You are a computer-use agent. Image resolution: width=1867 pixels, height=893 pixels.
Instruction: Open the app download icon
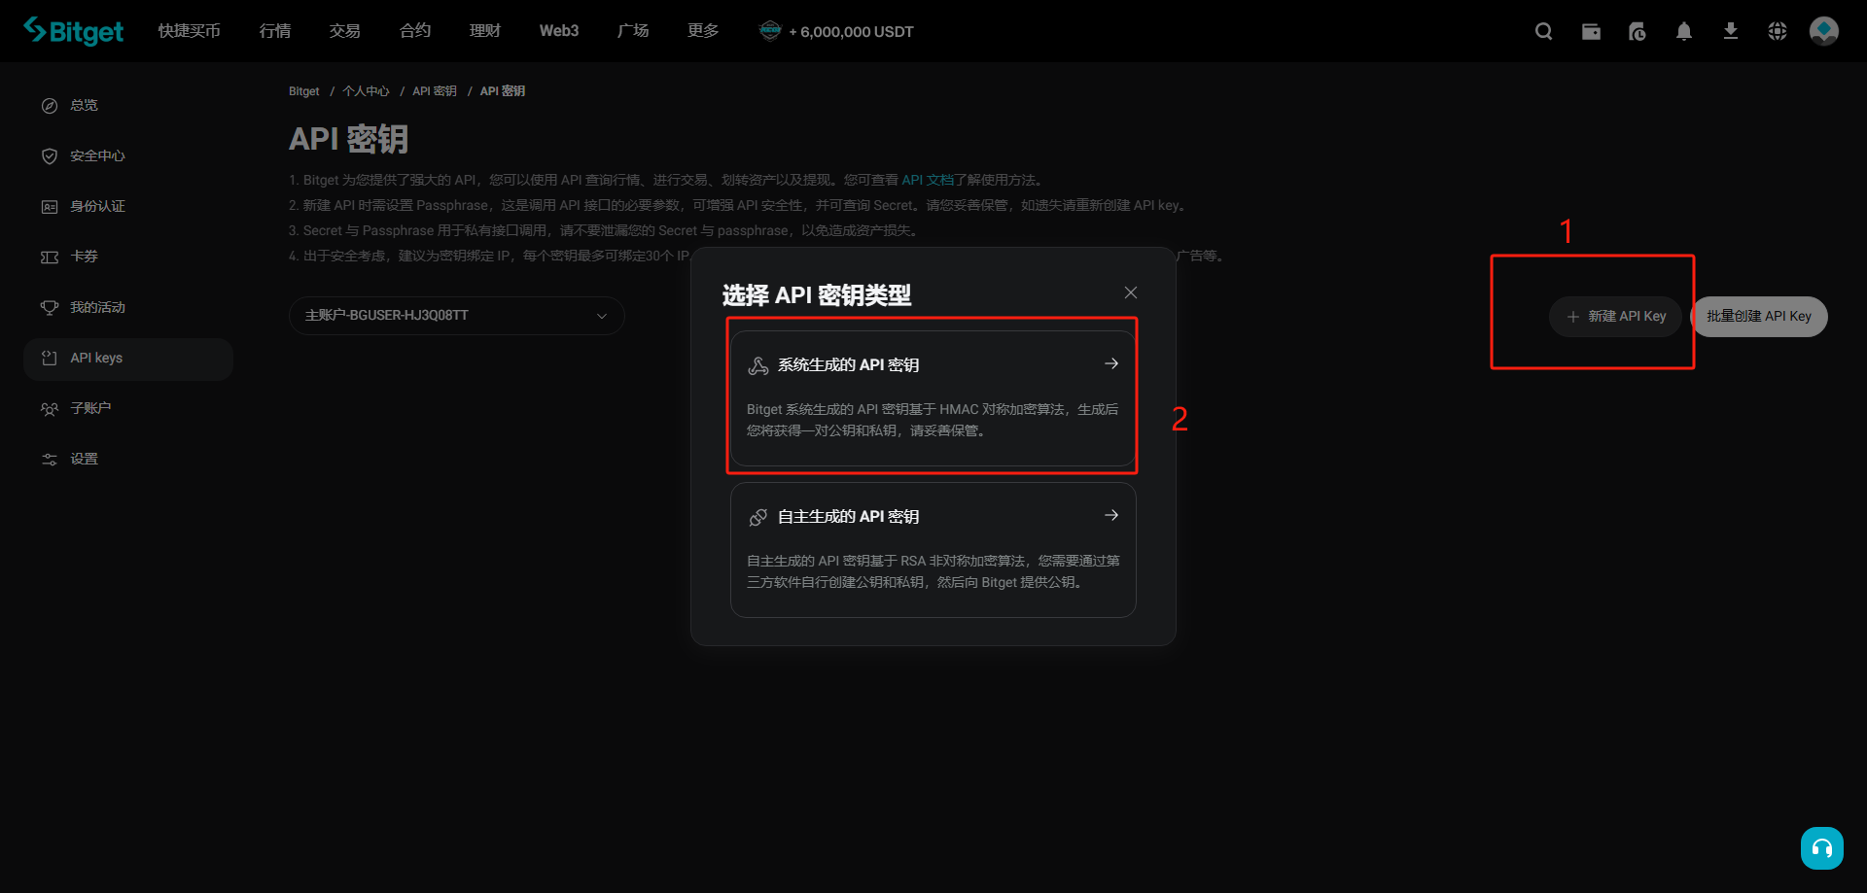(1731, 31)
